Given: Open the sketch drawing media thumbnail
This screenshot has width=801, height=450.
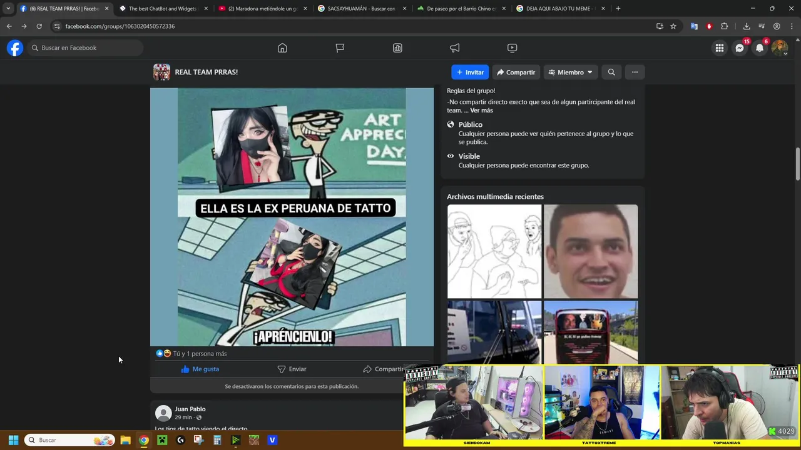Looking at the screenshot, I should coord(494,251).
